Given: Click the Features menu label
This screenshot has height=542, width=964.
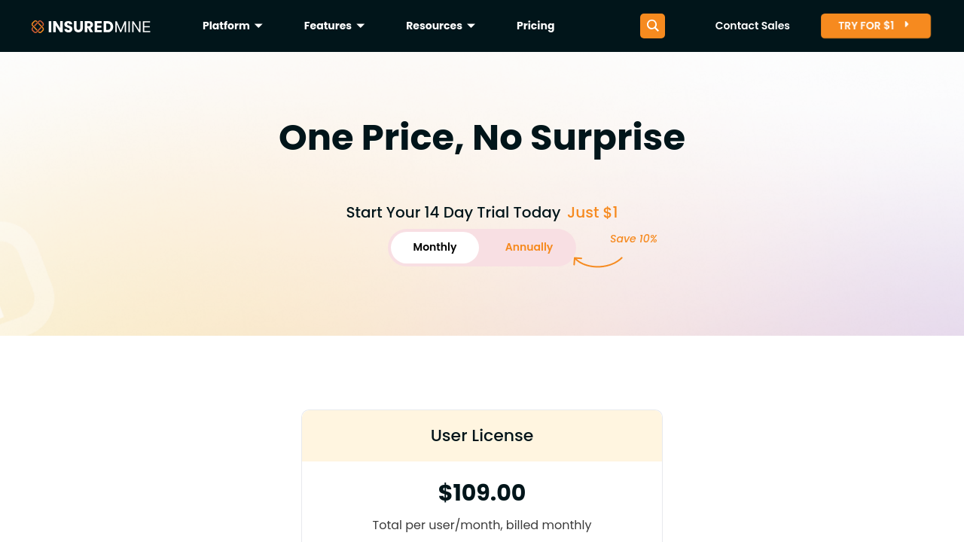Looking at the screenshot, I should (x=328, y=26).
